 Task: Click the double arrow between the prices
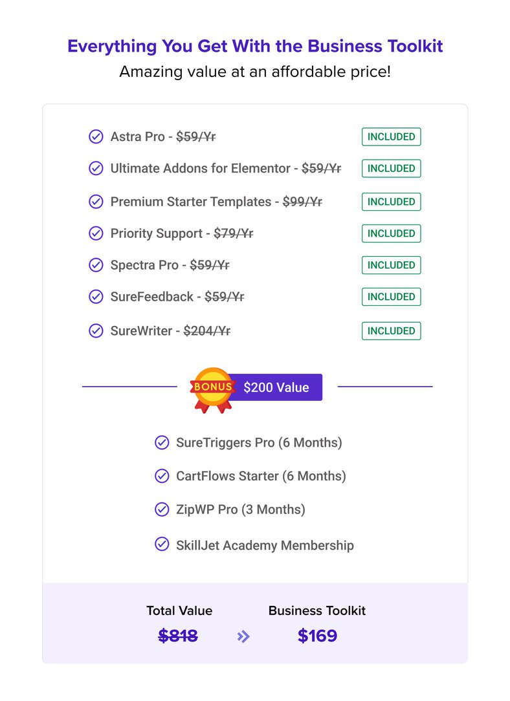243,636
